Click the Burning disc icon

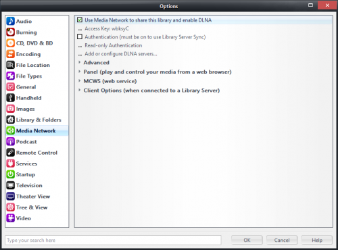11,32
